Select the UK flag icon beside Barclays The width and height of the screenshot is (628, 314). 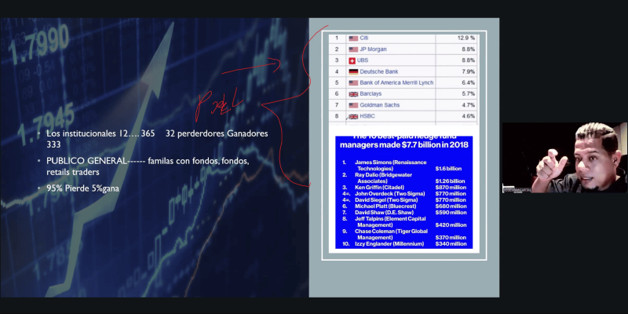tap(353, 93)
